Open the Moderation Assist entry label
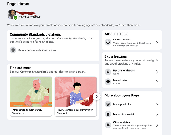This screenshot has width=171, height=135. (x=123, y=114)
